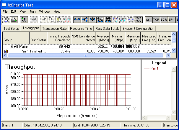Click Timing Records Completed column header
179x130 pixels.
(59, 38)
